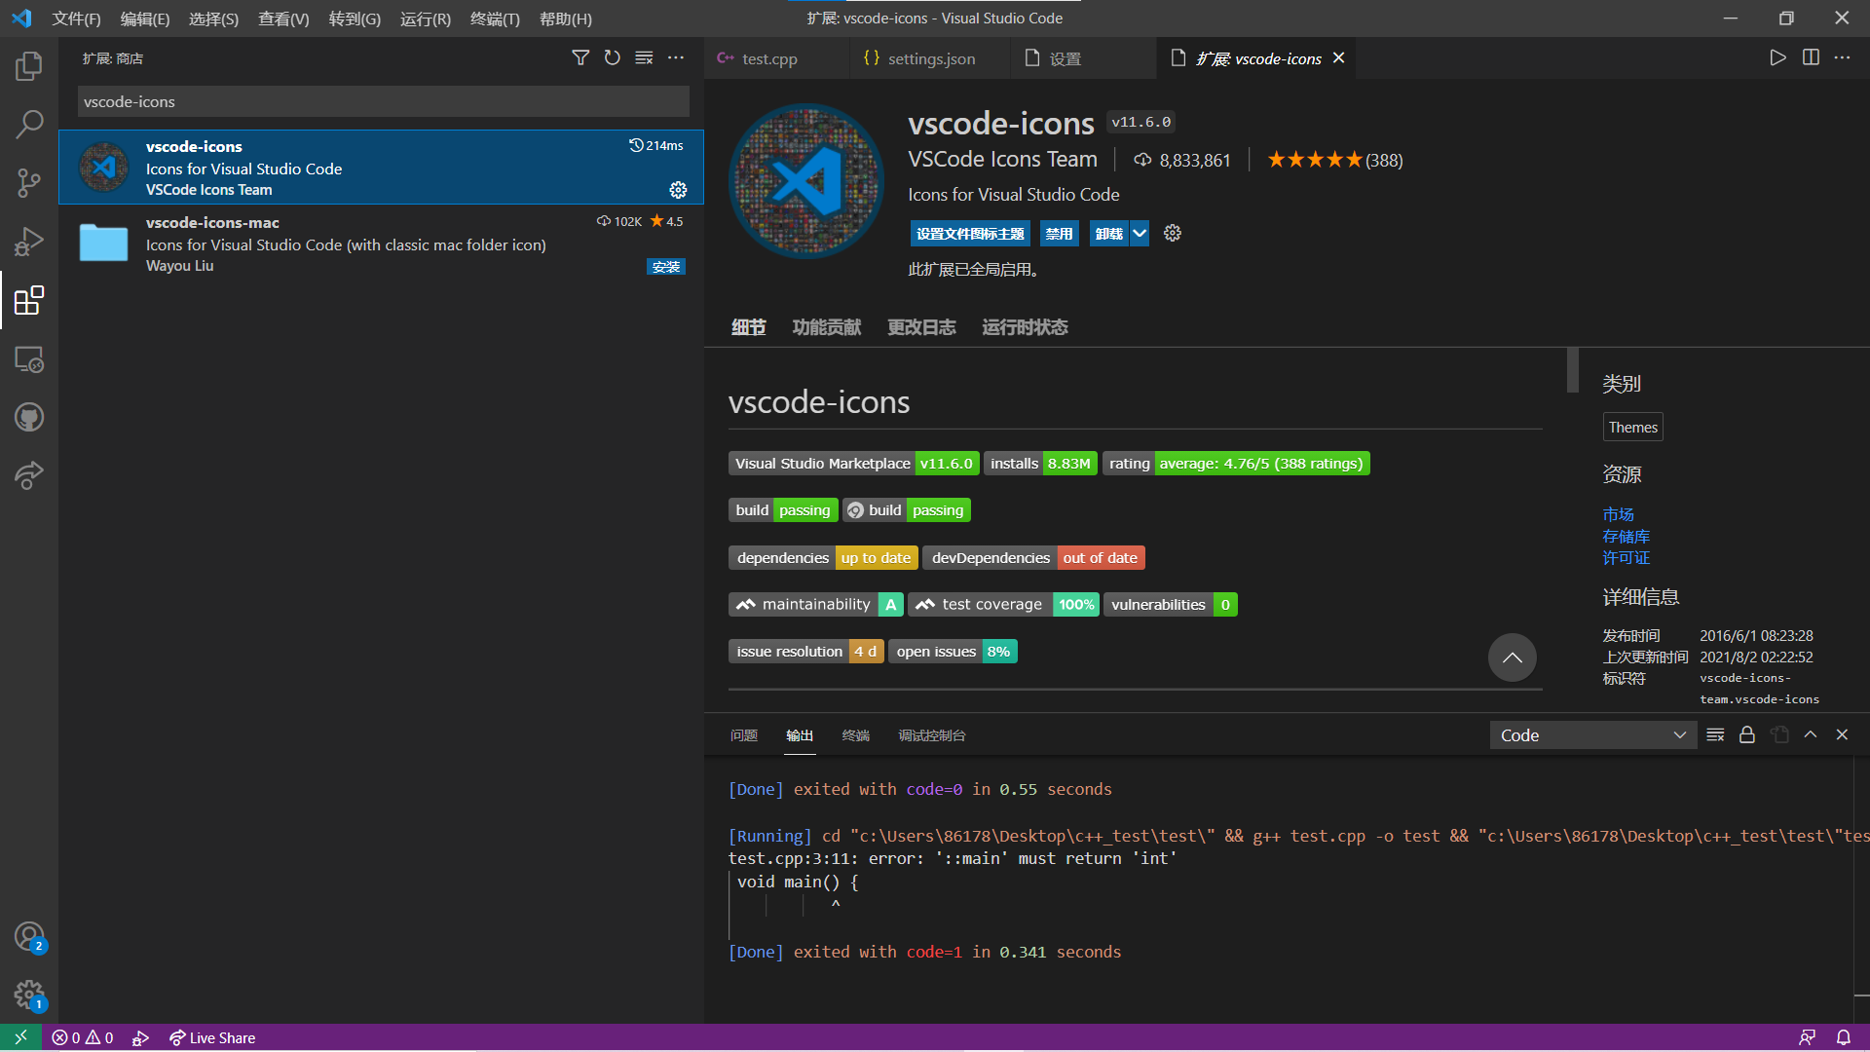1870x1052 pixels.
Task: Clear extensions search results
Action: point(644,58)
